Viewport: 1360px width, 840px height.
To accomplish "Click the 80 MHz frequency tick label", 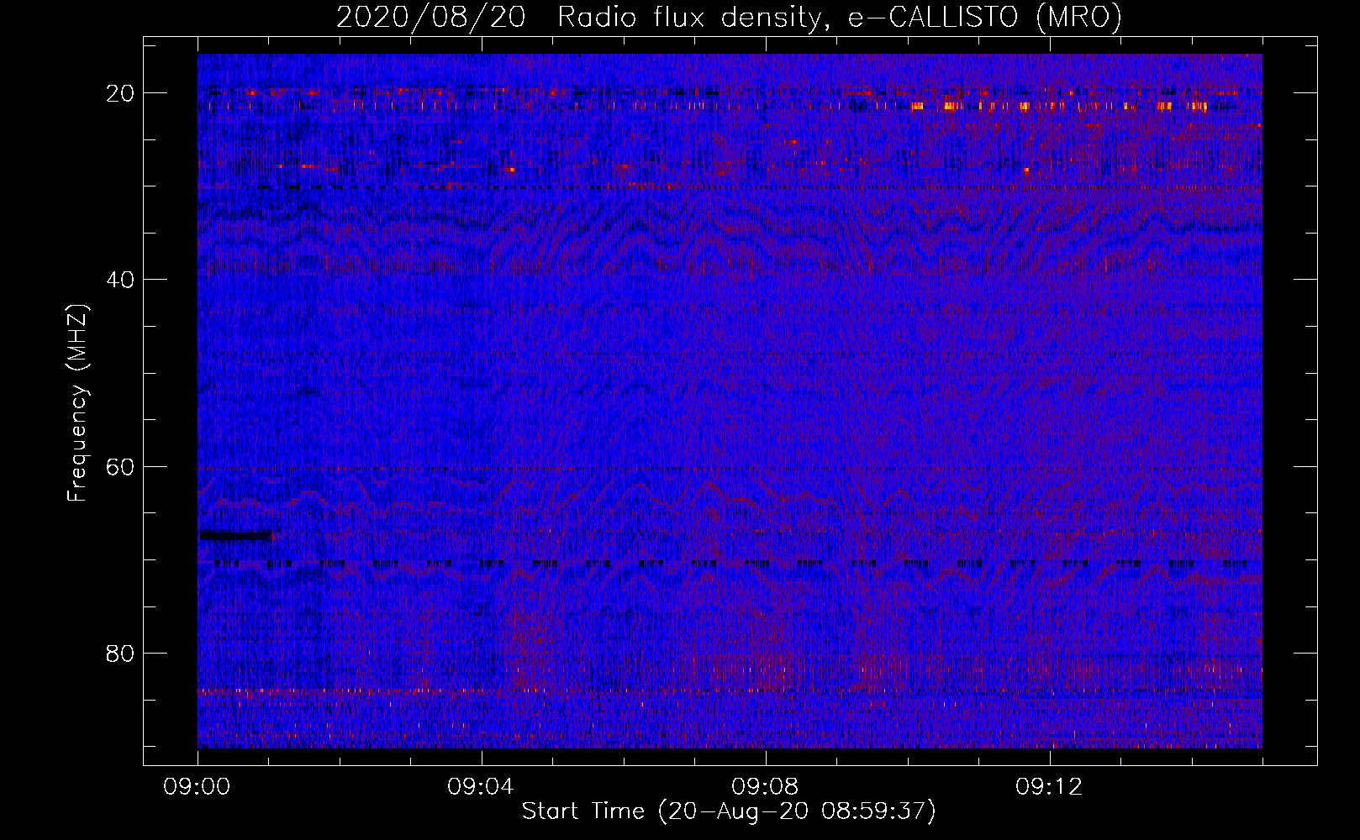I will (x=120, y=654).
